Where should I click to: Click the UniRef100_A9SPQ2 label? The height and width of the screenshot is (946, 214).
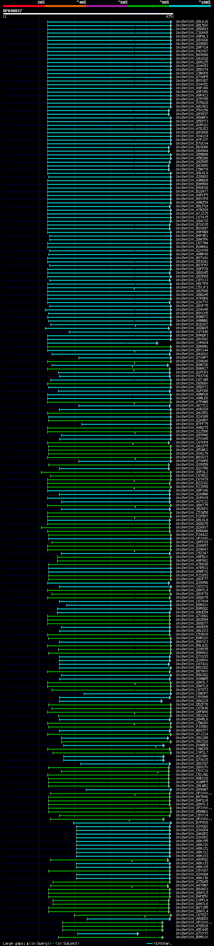click(x=192, y=859)
